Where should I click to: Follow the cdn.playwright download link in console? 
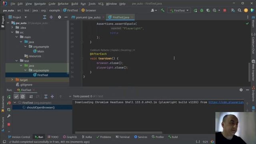click(226, 102)
